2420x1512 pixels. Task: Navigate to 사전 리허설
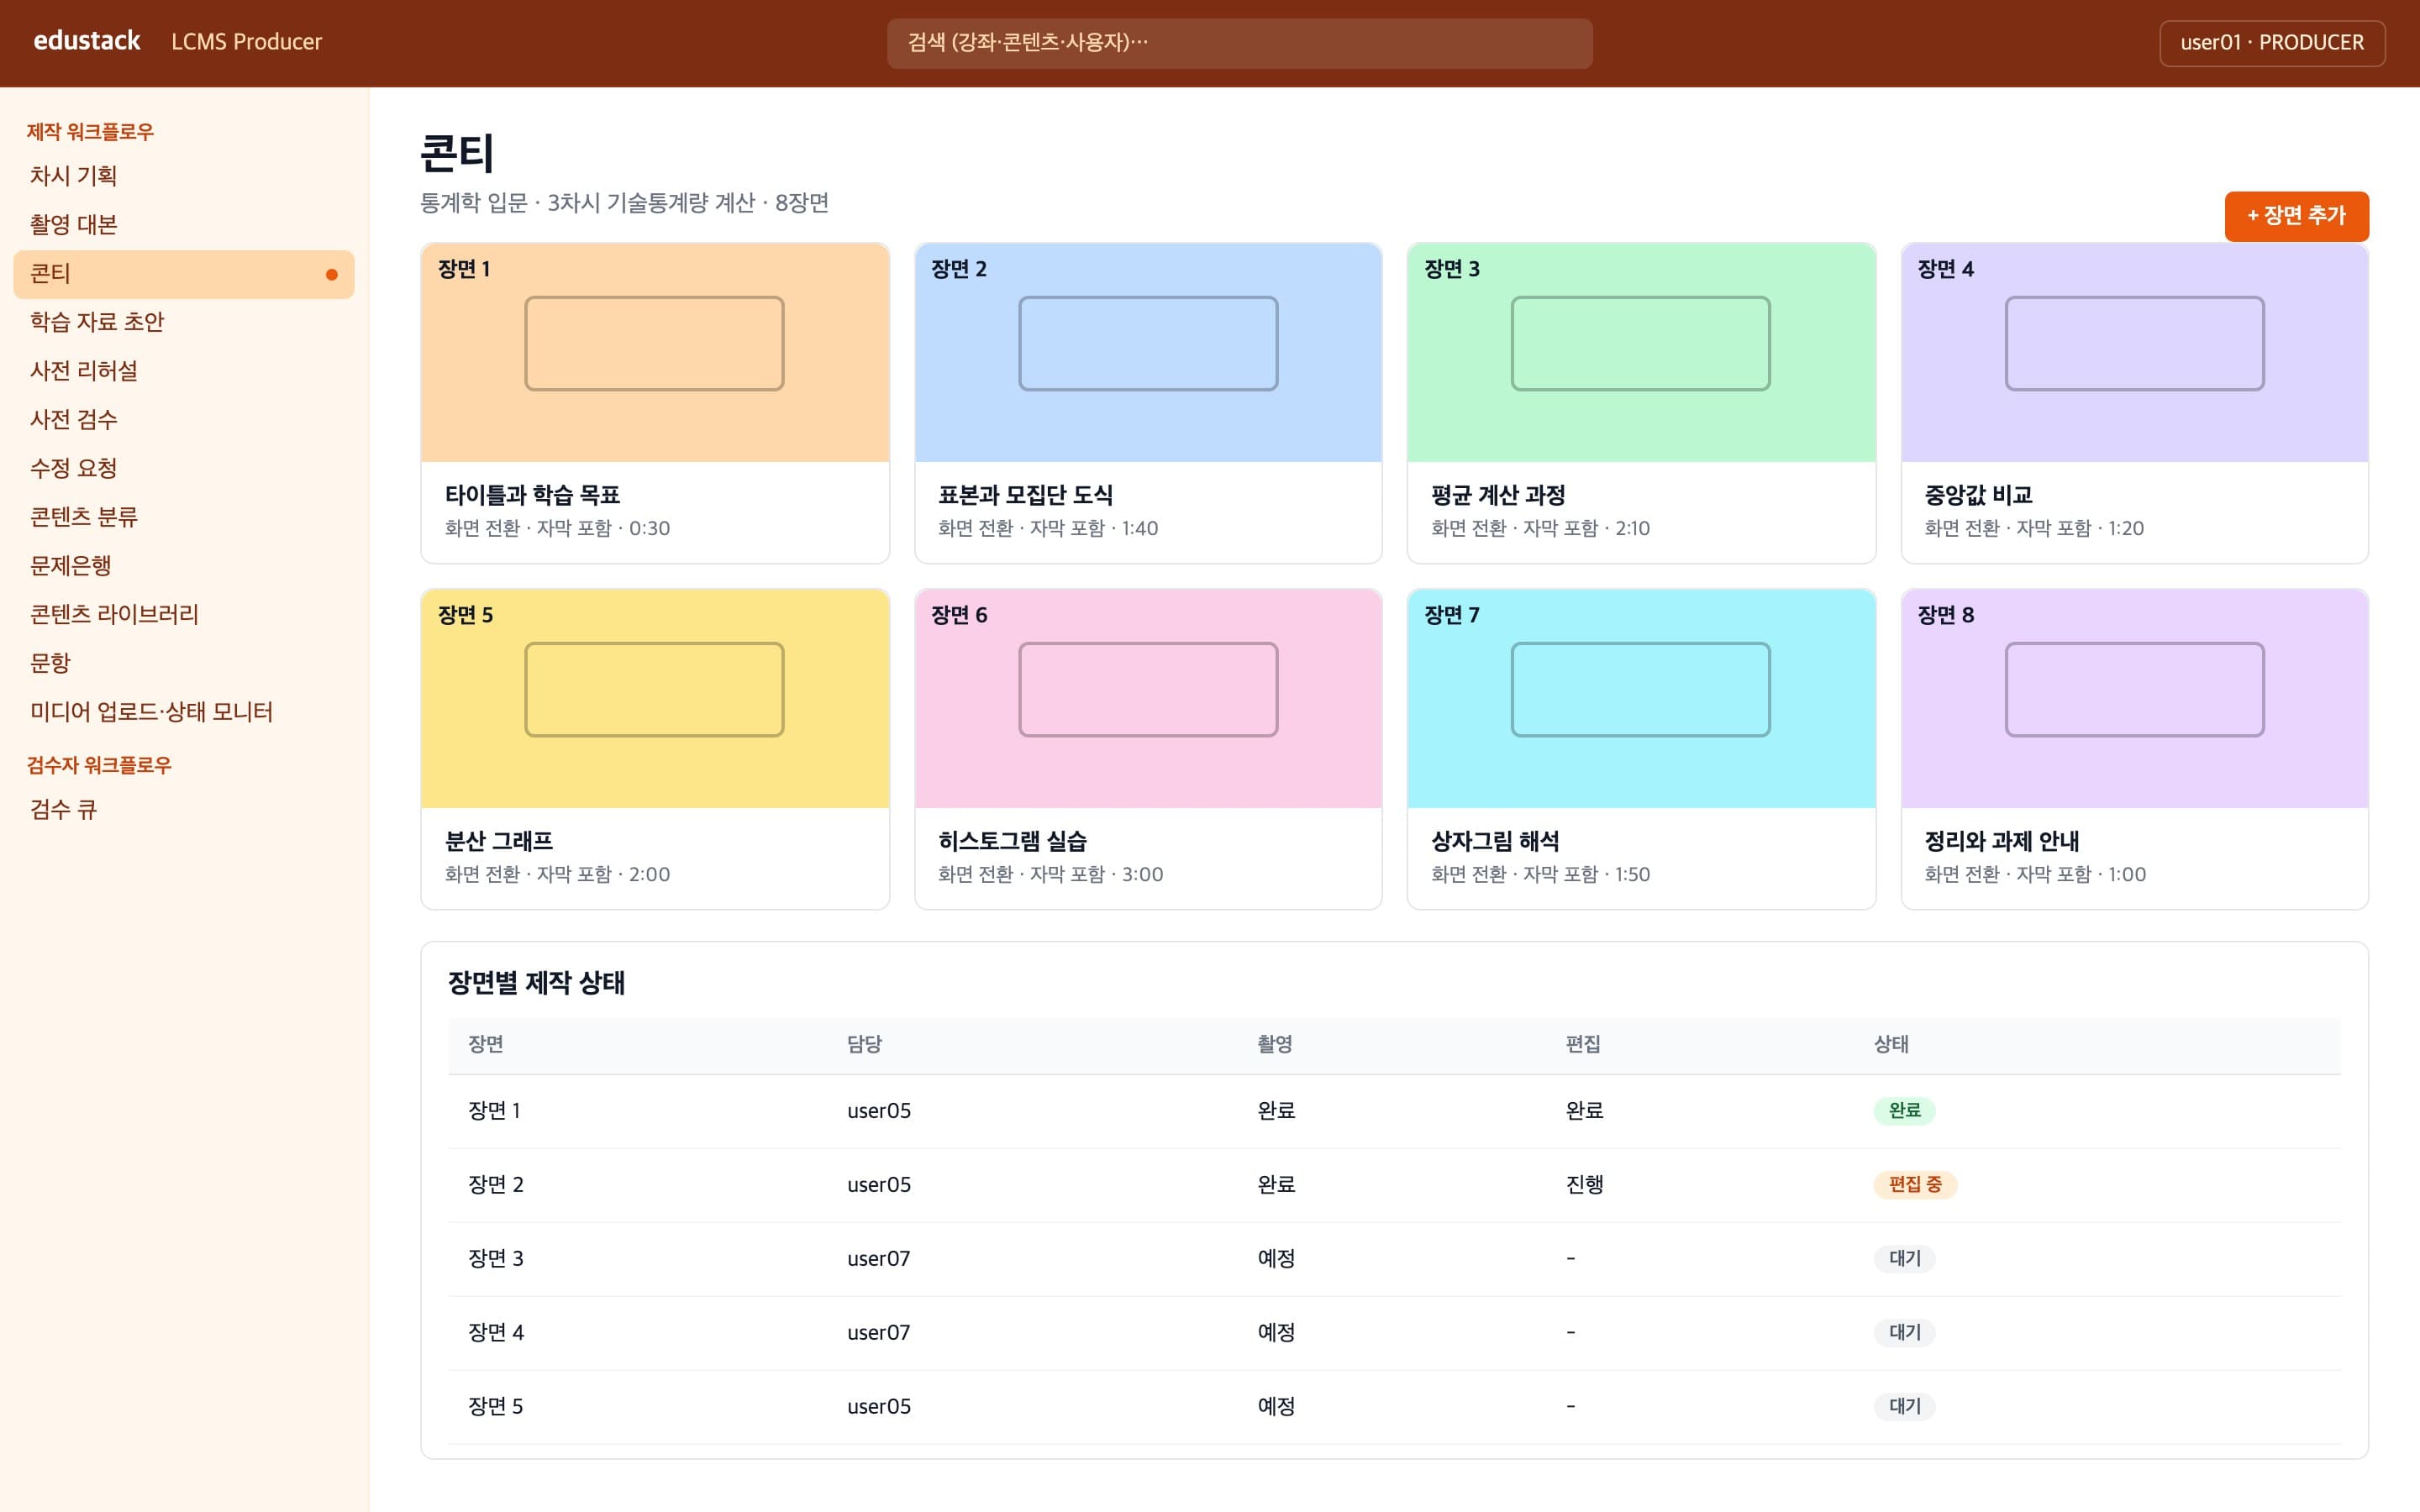(184, 371)
